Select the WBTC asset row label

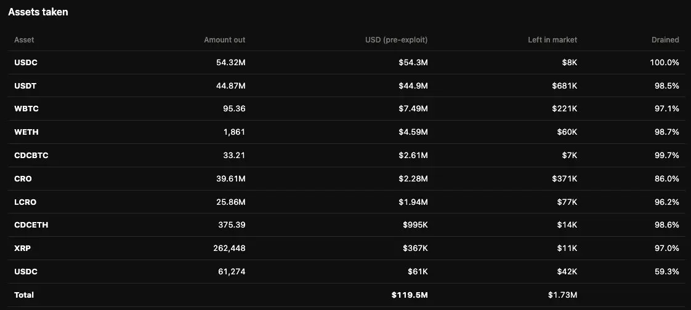26,108
